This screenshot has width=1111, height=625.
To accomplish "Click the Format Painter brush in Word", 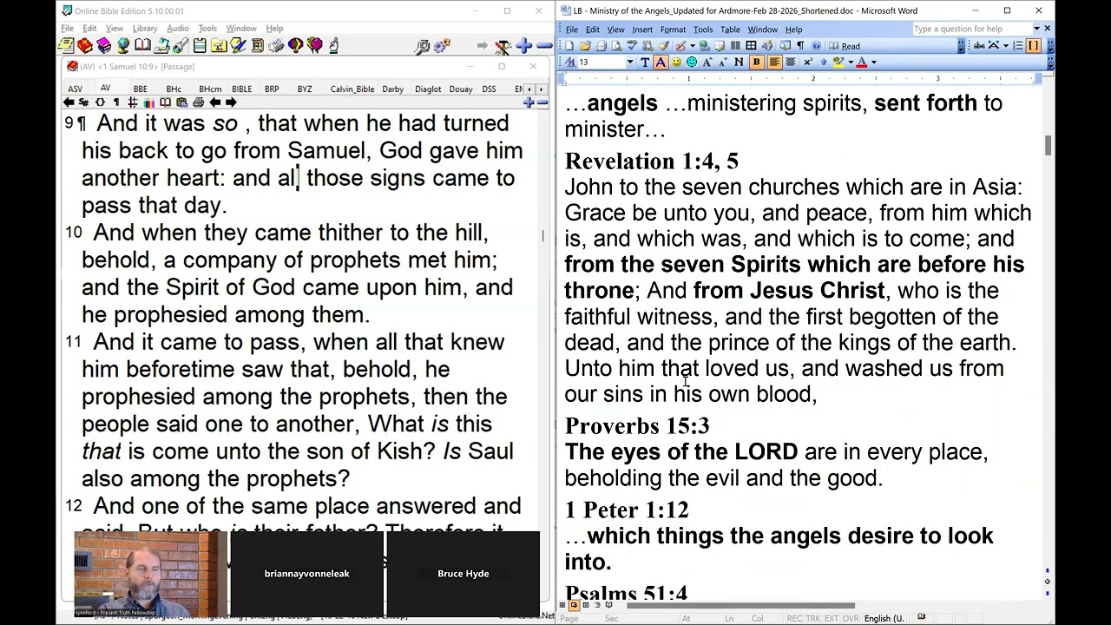I will pyautogui.click(x=664, y=45).
